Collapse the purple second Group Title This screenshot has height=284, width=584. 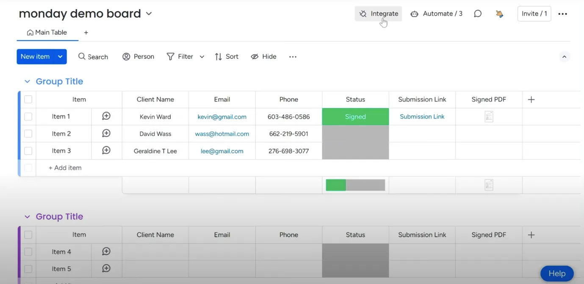[x=27, y=217]
